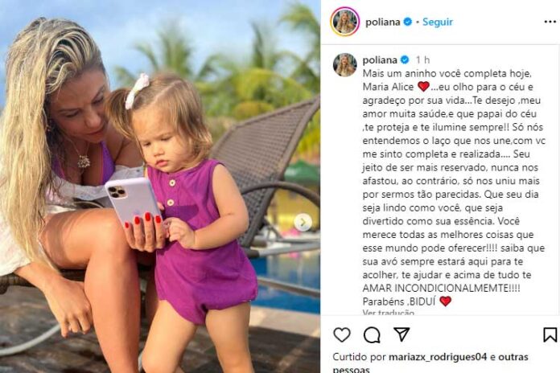Screen dimensions: 560x373
Task: Go to next photo carousel arrow
Action: tap(303, 223)
